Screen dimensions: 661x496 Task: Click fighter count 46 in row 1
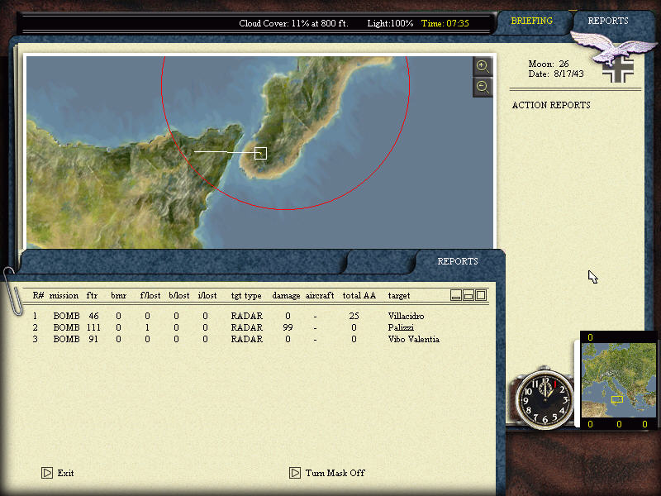[93, 316]
